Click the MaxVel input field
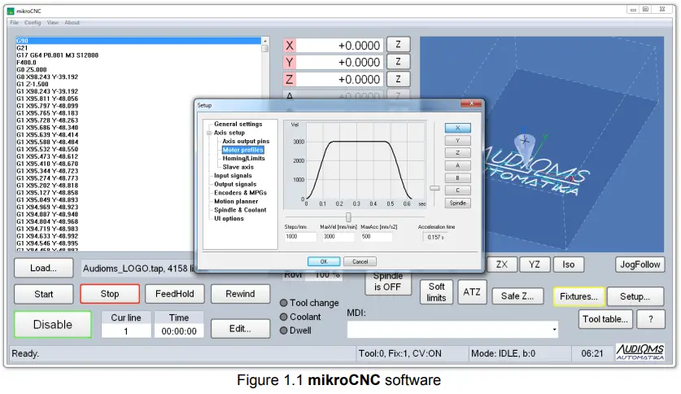This screenshot has width=681, height=394. pyautogui.click(x=338, y=237)
